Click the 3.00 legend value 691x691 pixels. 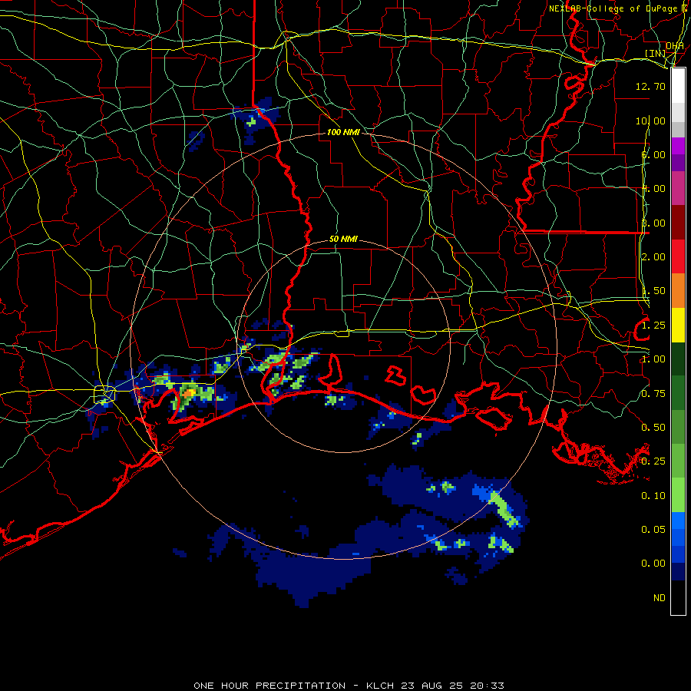653,223
